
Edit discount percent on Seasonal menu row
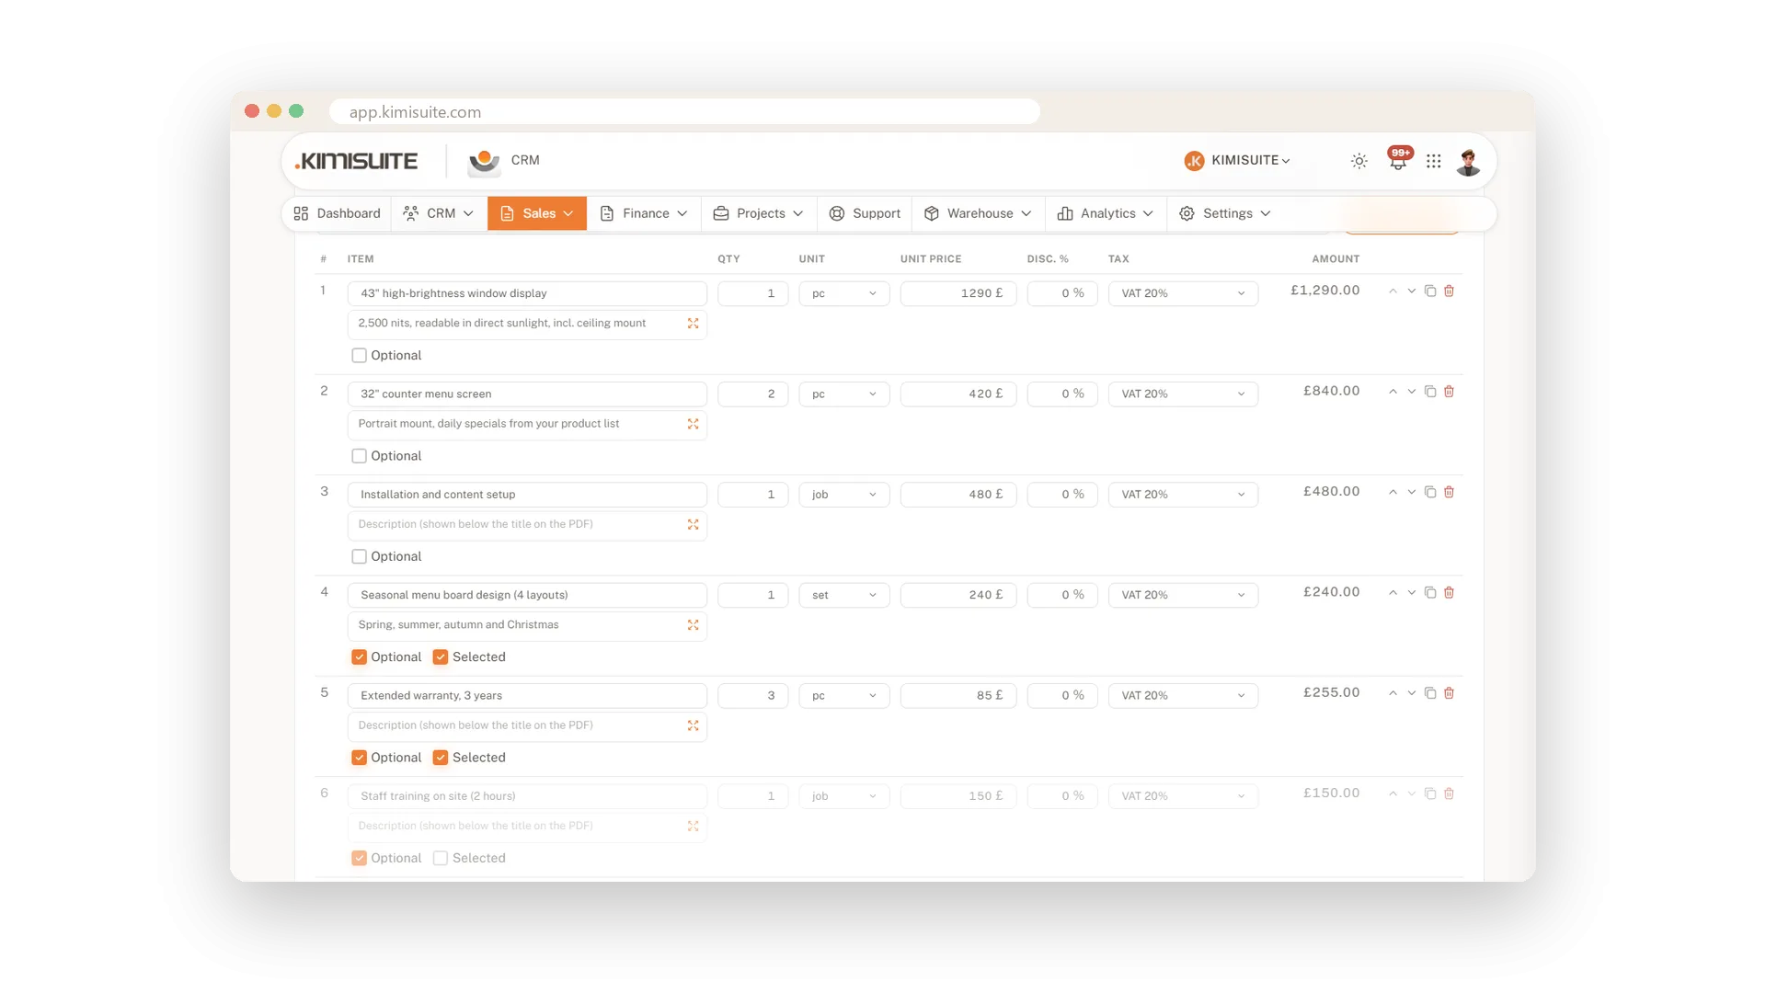[1061, 595]
